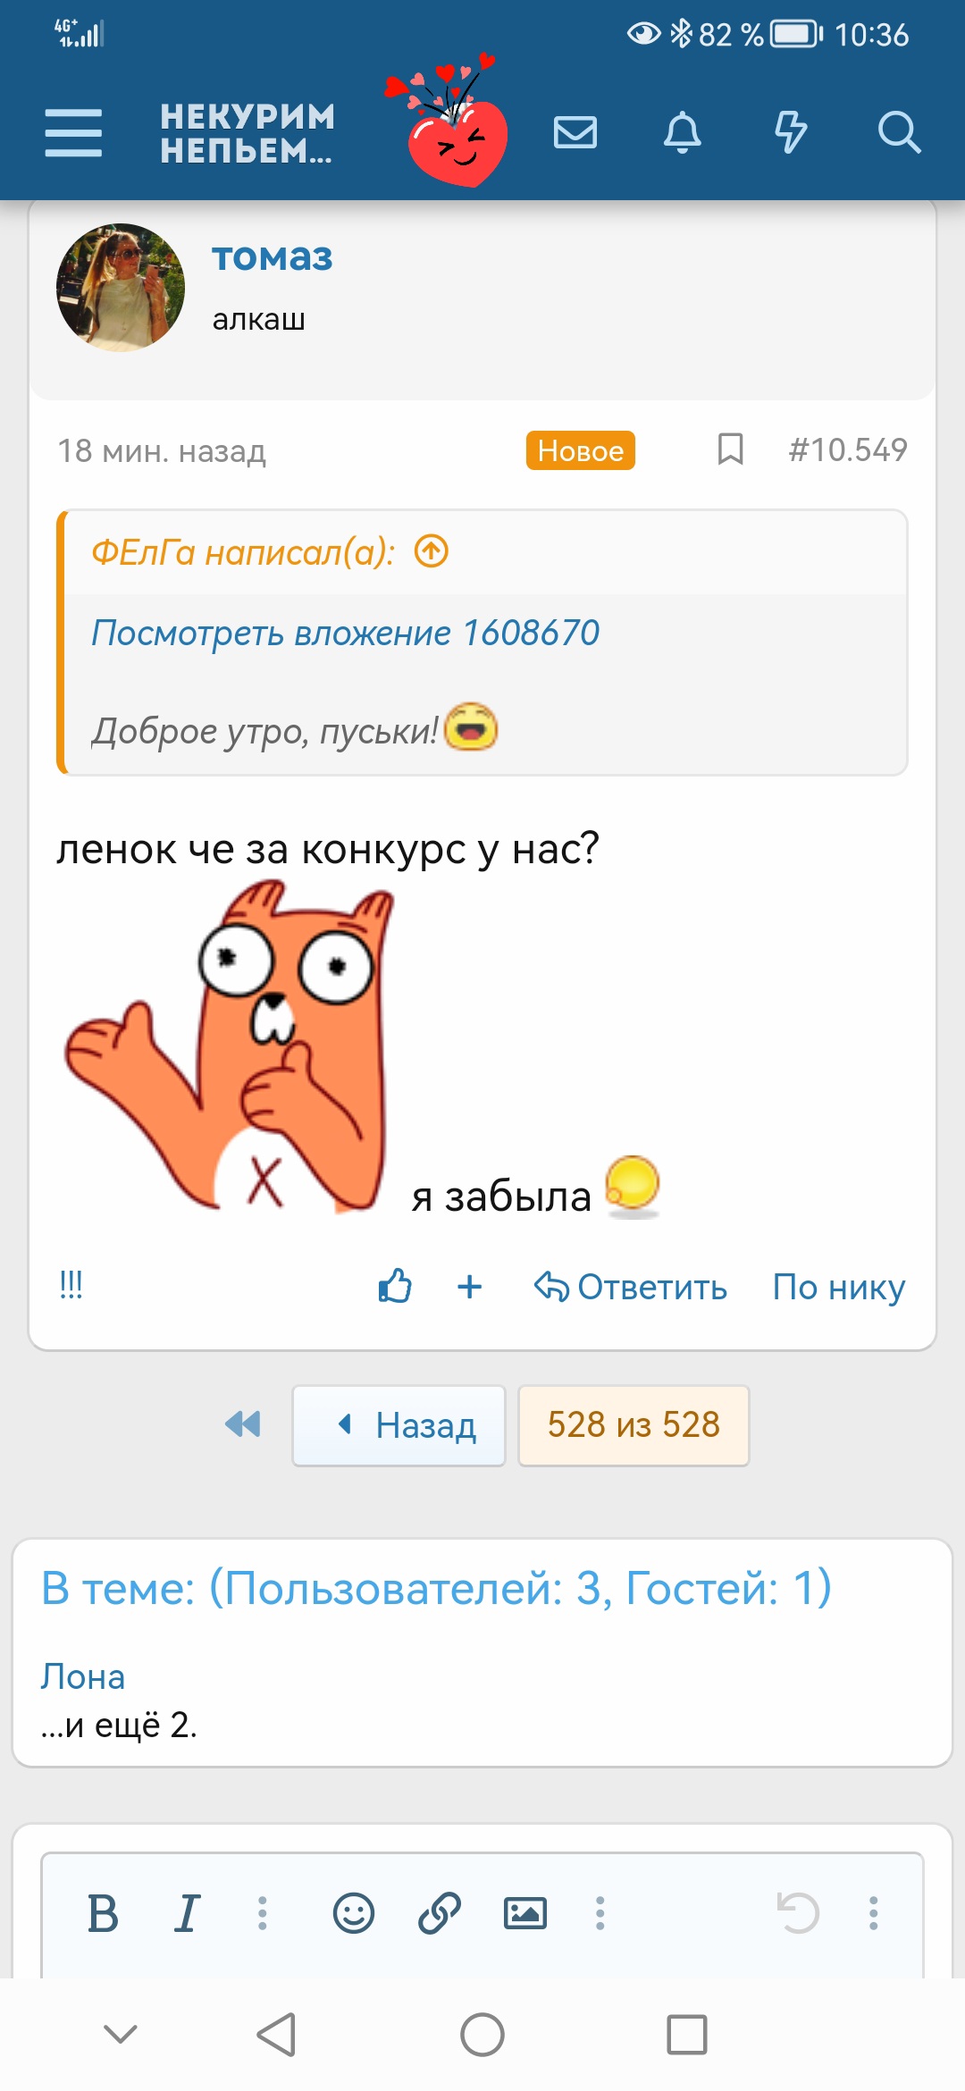Open the 528 из 528 page selector
This screenshot has width=965, height=2091.
634,1425
